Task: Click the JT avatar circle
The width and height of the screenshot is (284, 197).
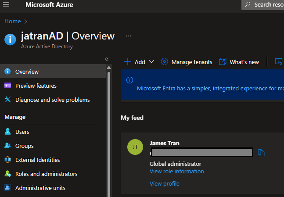Action: pyautogui.click(x=135, y=147)
